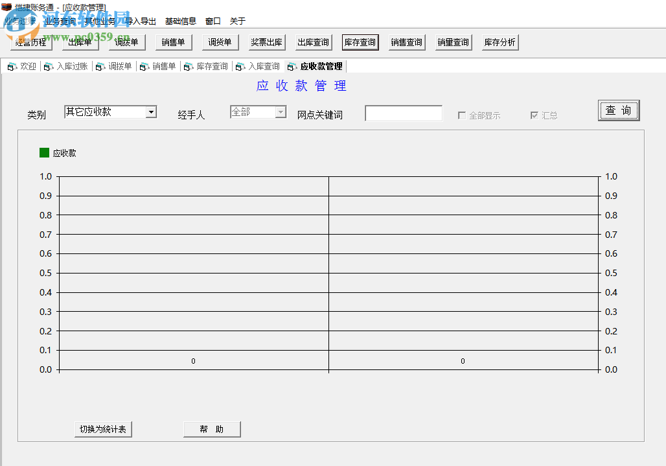The width and height of the screenshot is (666, 466).
Task: Click the 应收款 legend label
Action: pyautogui.click(x=65, y=154)
